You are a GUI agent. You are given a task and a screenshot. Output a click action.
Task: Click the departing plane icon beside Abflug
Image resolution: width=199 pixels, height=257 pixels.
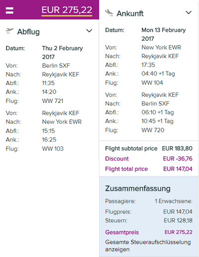pyautogui.click(x=9, y=31)
